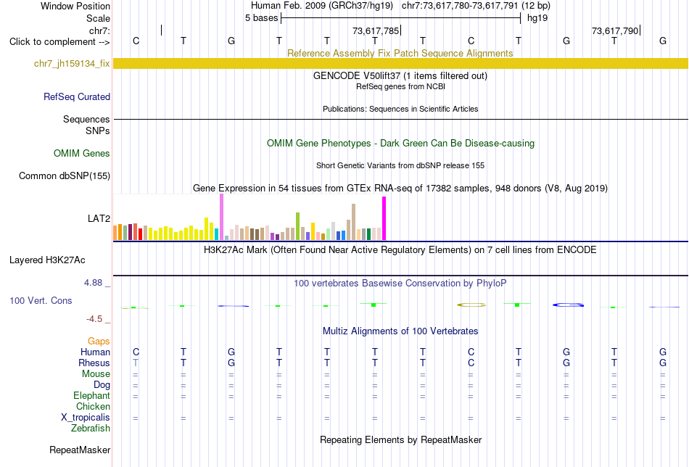Click 'Repeating Elements by RepeatMasker' heading
This screenshot has width=689, height=467.
click(401, 439)
